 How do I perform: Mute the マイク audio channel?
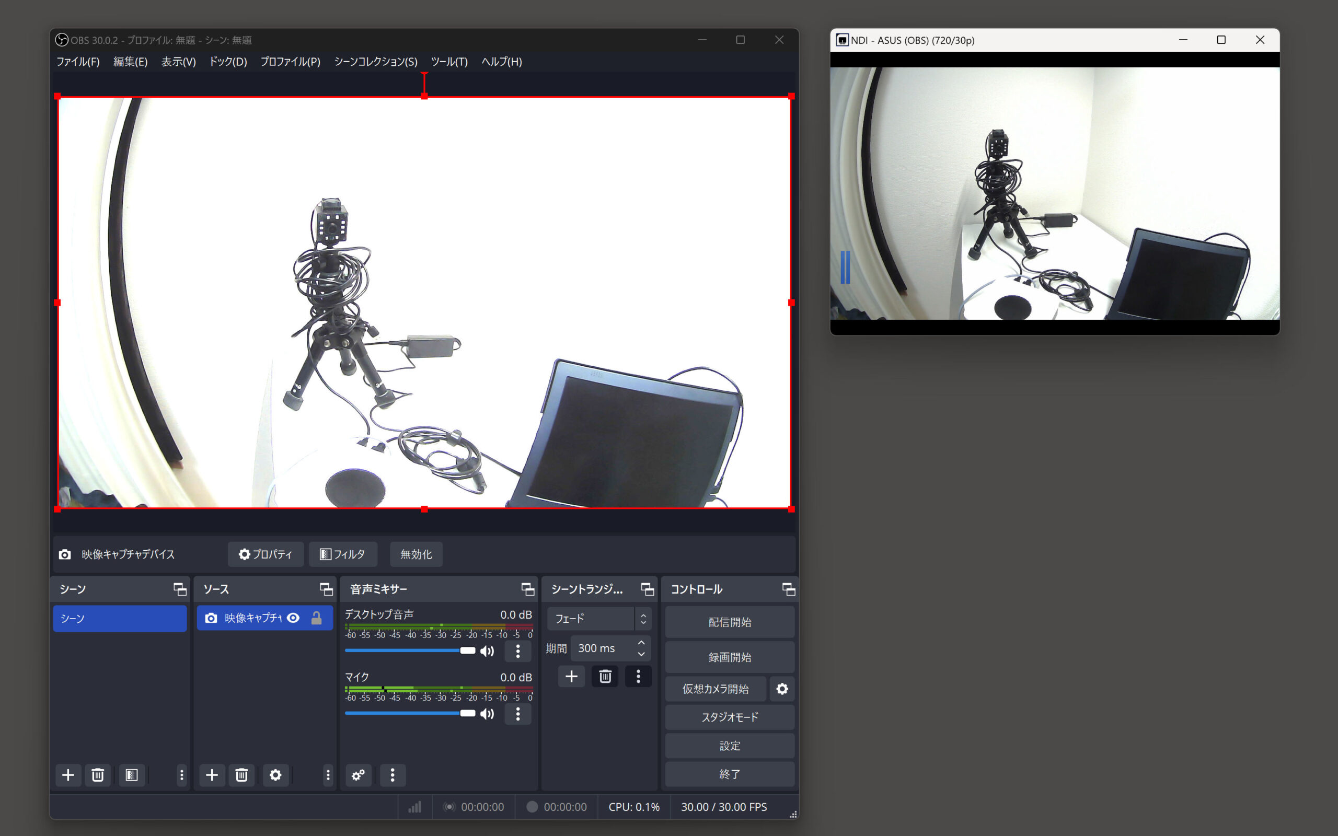point(487,714)
